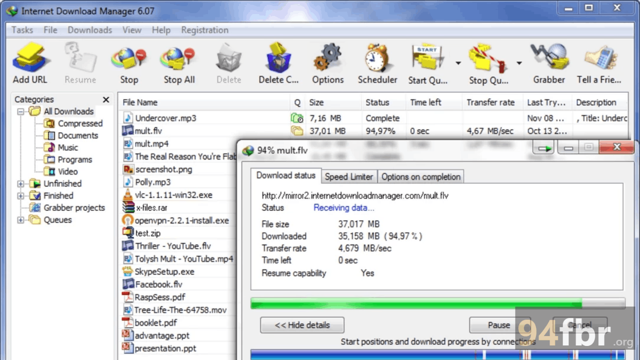Open the Start Queue dropdown arrow
Viewport: 640px width, 360px height.
(x=458, y=63)
